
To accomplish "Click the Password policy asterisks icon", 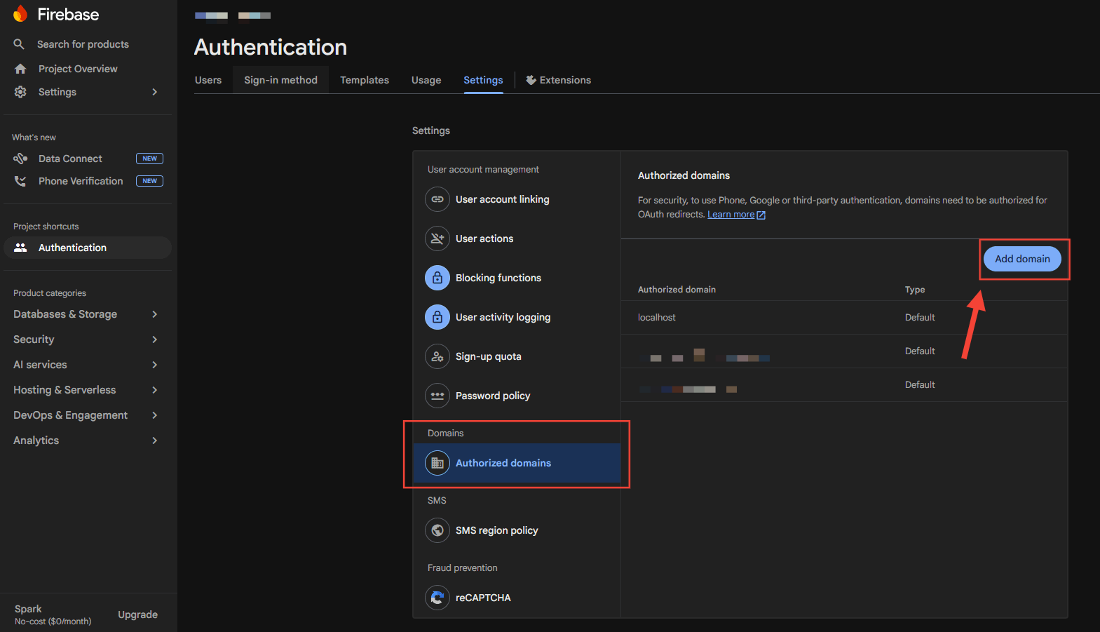I will coord(437,396).
